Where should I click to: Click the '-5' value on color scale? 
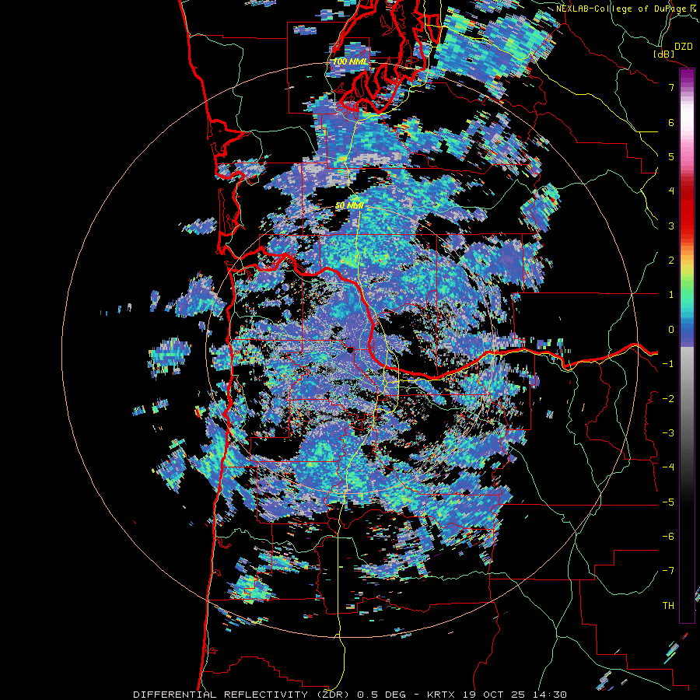[x=668, y=502]
